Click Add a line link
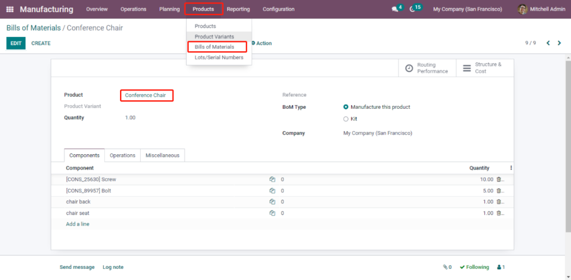 click(78, 224)
